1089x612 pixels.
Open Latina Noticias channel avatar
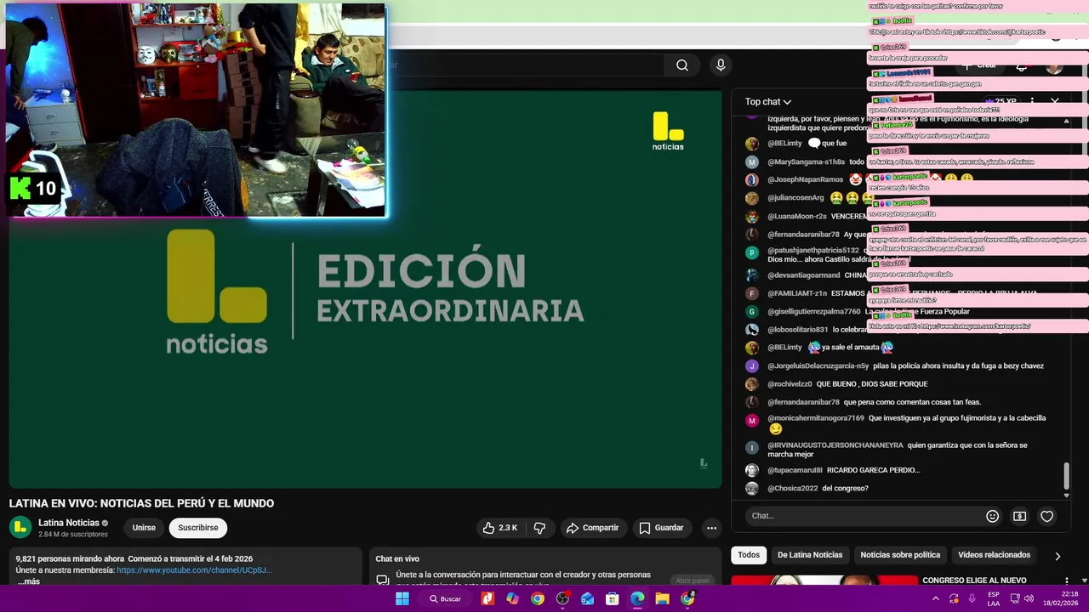[20, 528]
